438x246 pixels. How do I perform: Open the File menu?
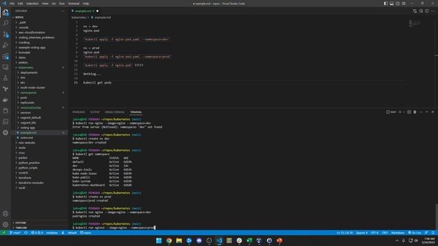click(12, 3)
